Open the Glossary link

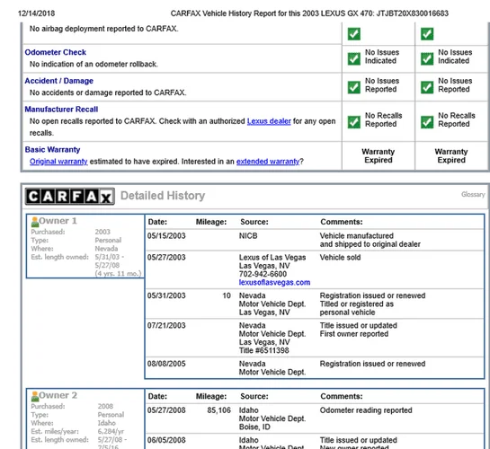473,194
